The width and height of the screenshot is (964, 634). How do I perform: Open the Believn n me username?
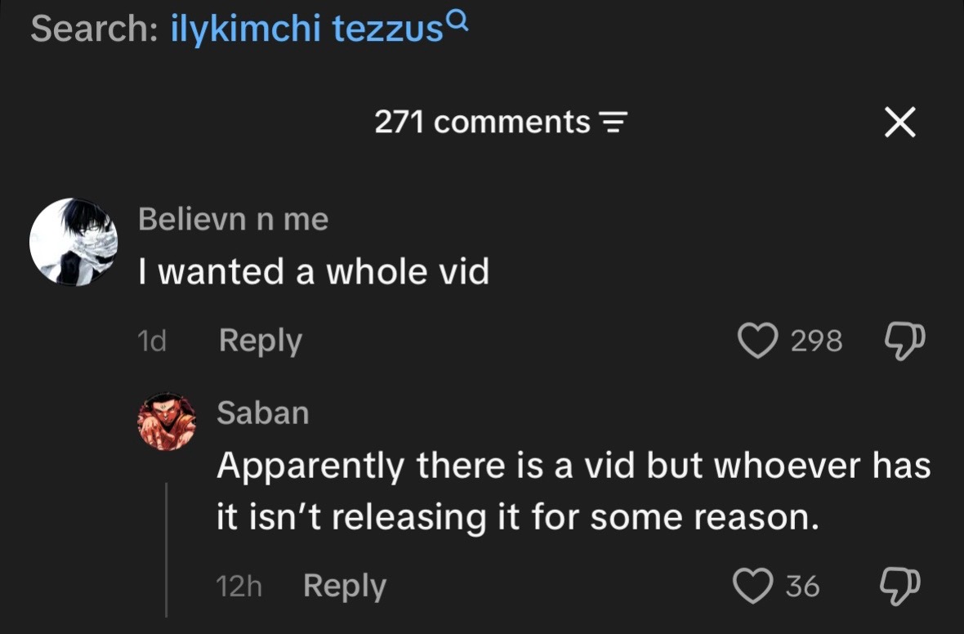233,219
